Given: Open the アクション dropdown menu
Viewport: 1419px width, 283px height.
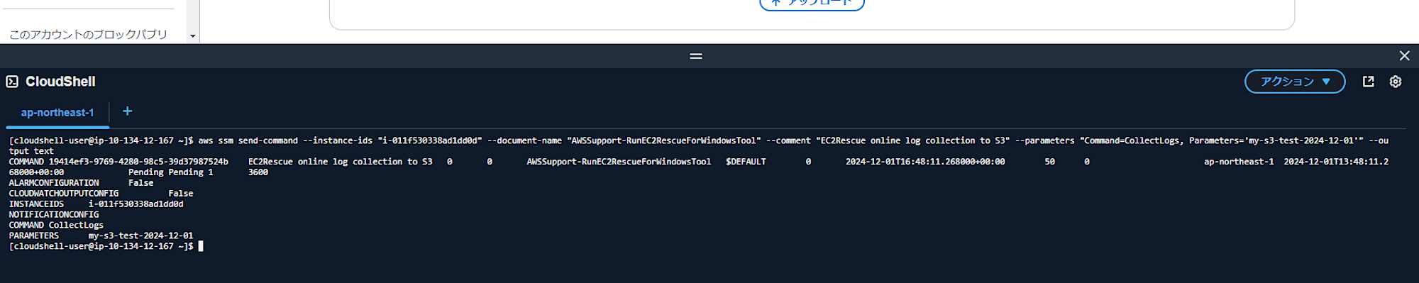Looking at the screenshot, I should point(1295,82).
